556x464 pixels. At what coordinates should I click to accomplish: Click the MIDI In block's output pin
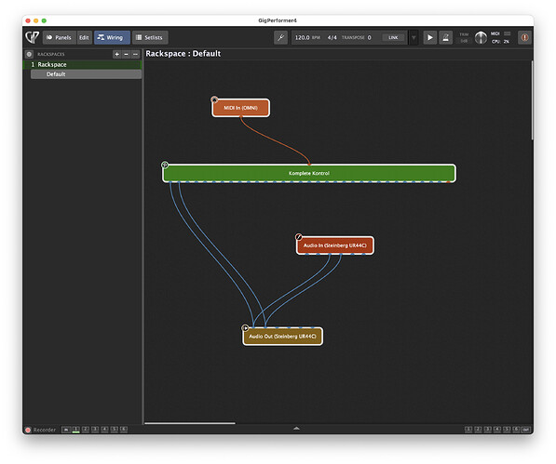[241, 116]
